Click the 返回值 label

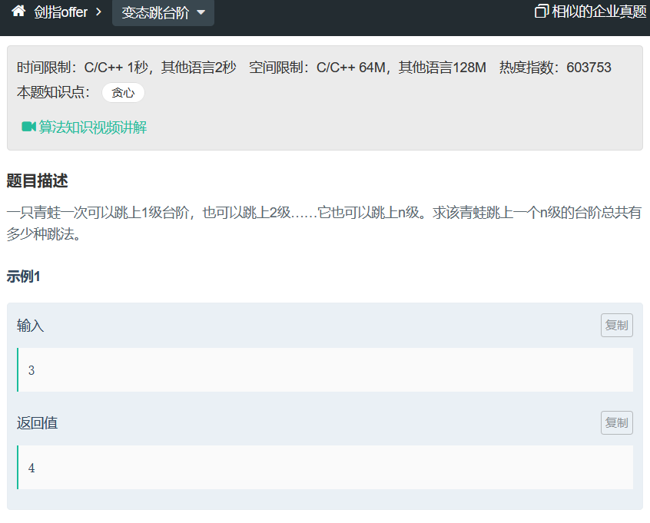click(38, 423)
